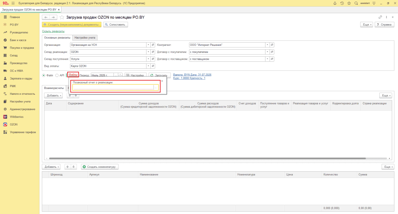Viewport: 398px width, 214px height.
Task: Expand the Контрагент dropdown
Action: pos(267,45)
